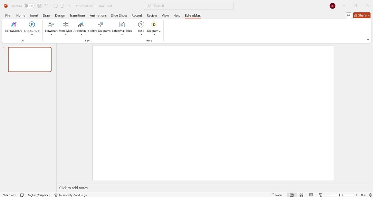Expand the undo history dropdown arrow
Viewport: 373px width, 197px height.
(x=50, y=6)
